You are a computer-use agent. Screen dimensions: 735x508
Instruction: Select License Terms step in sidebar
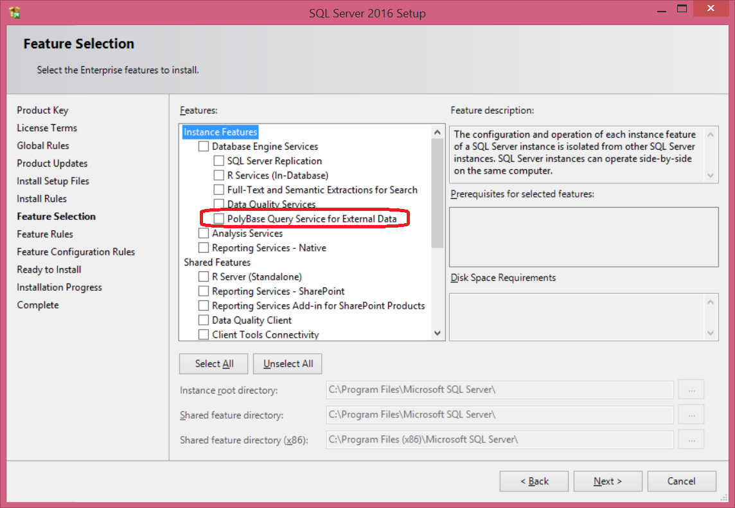[47, 128]
